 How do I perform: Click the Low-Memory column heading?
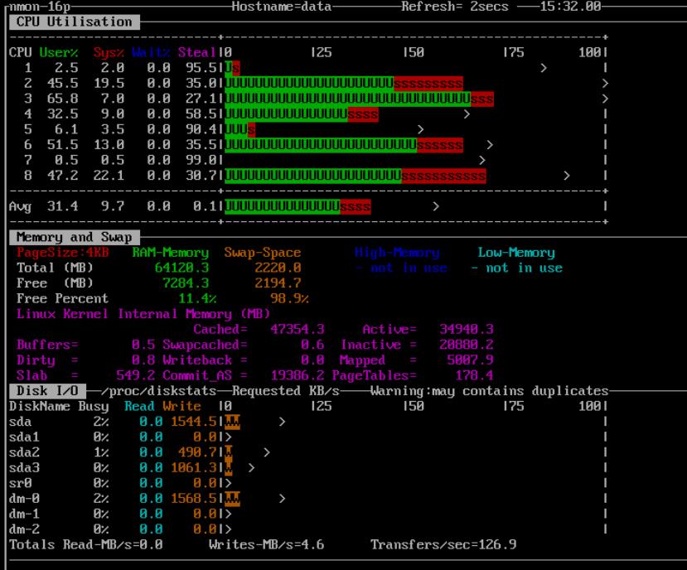[516, 253]
